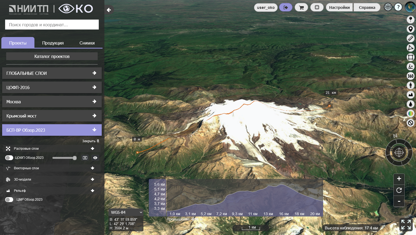Image resolution: width=416 pixels, height=235 pixels.
Task: Adjust the ЦОФП Обзор.2023 opacity slider
Action: click(65, 158)
